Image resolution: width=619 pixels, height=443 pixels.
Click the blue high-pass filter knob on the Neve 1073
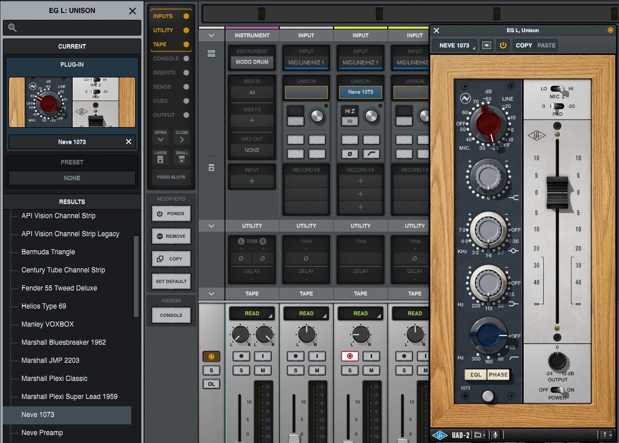488,335
